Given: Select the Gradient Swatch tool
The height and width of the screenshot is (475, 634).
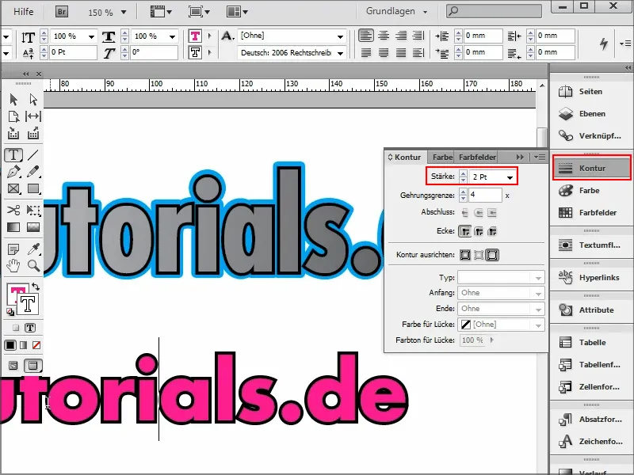Looking at the screenshot, I should tap(13, 227).
